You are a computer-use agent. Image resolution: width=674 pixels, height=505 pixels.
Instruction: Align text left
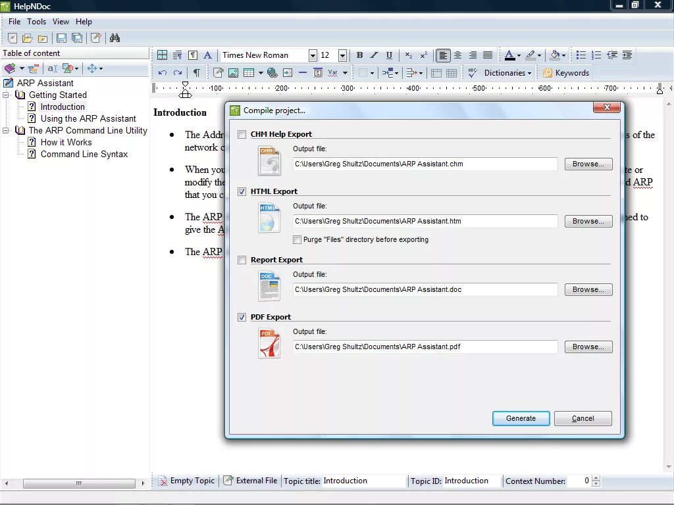tap(443, 55)
